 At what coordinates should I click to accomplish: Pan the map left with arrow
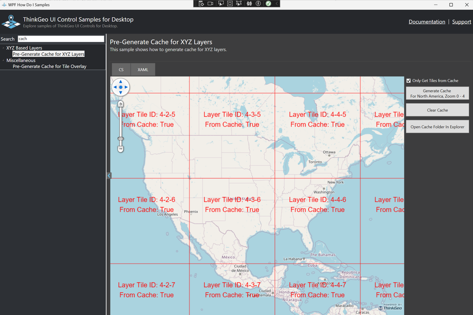pos(115,87)
